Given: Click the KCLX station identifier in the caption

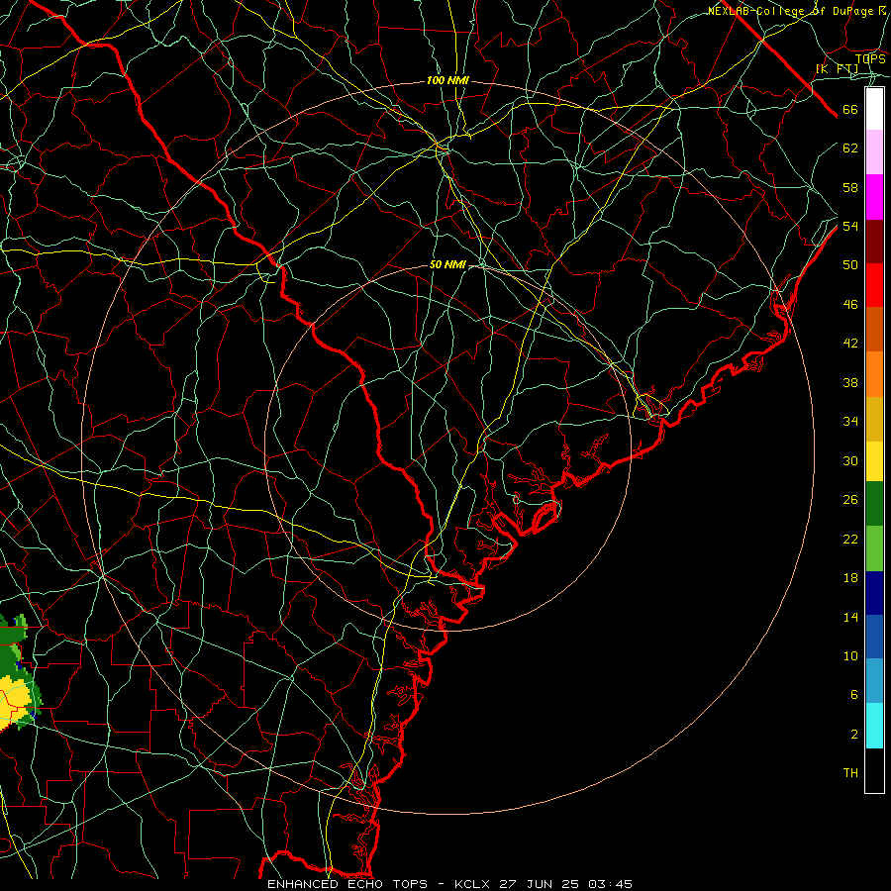Looking at the screenshot, I should (x=474, y=884).
